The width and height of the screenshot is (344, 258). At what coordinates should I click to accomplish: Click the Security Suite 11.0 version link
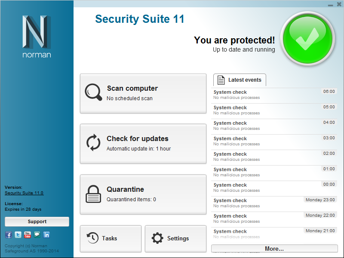pos(24,193)
